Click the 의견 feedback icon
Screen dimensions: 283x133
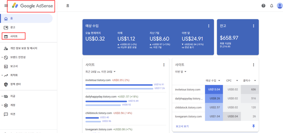click(6, 114)
